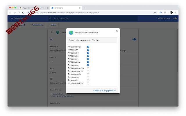Toggle Developer mode switch
Image resolution: width=186 pixels, height=116 pixels.
(x=175, y=18)
